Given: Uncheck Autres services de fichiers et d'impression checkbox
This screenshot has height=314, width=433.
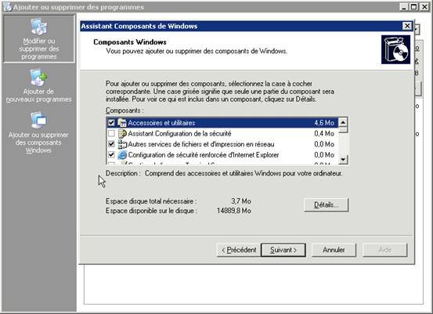Looking at the screenshot, I should [111, 144].
